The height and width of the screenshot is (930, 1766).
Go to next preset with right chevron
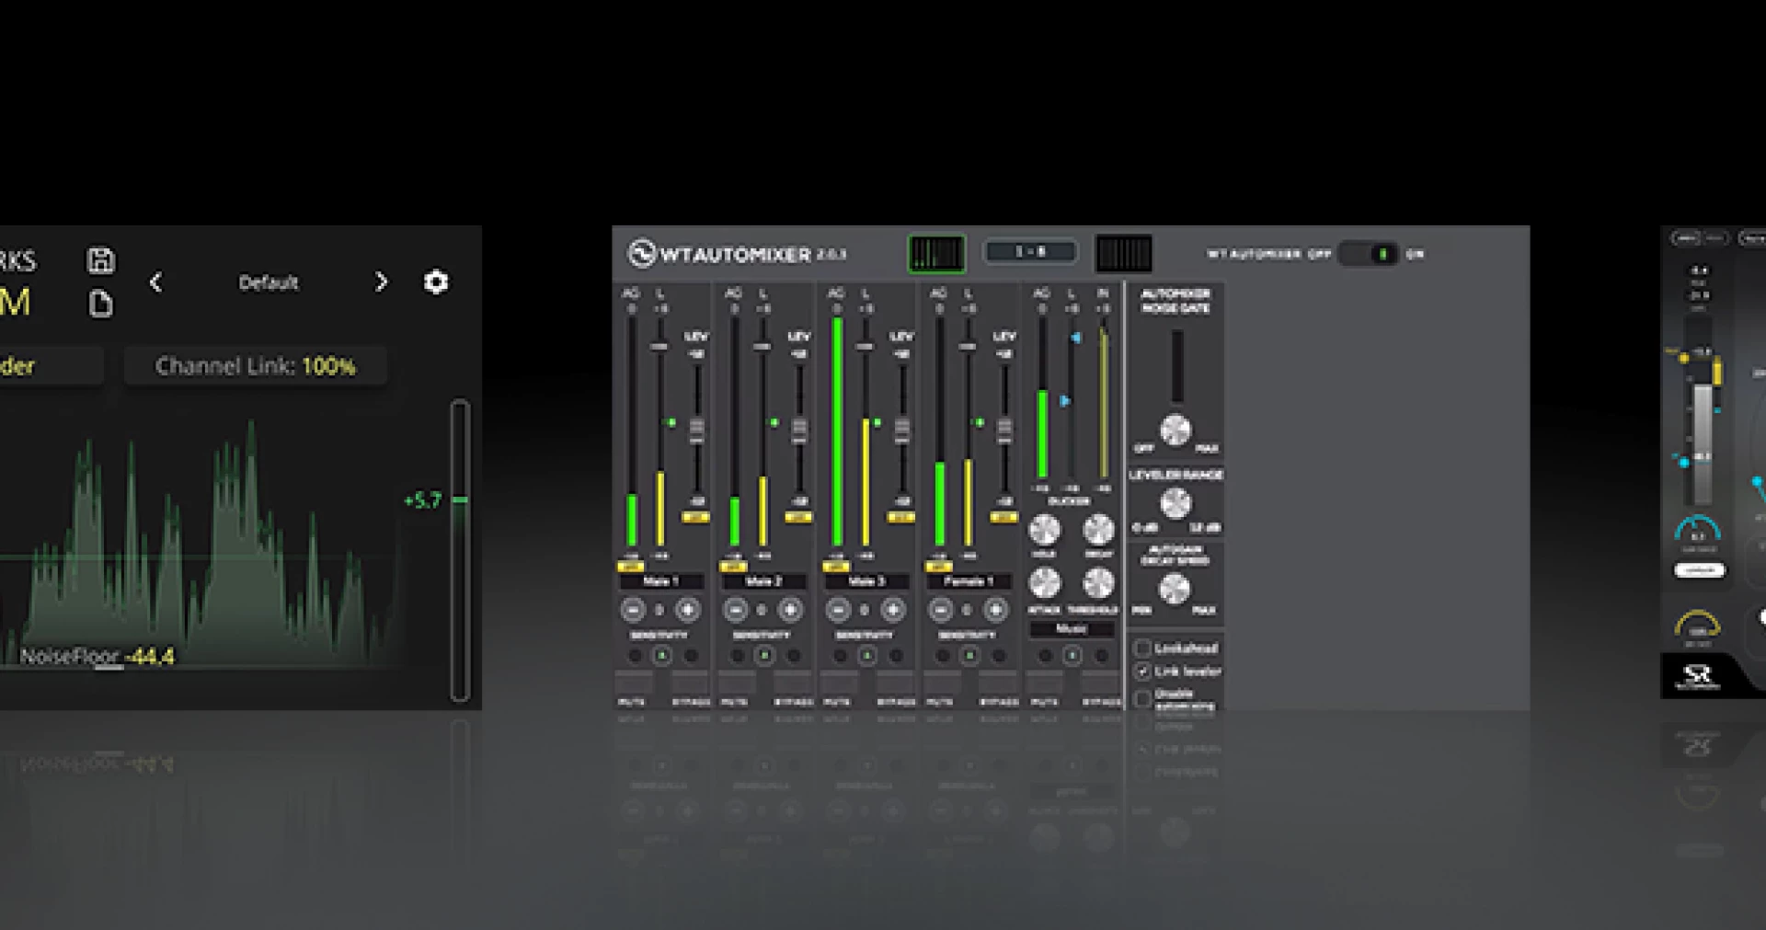coord(381,282)
